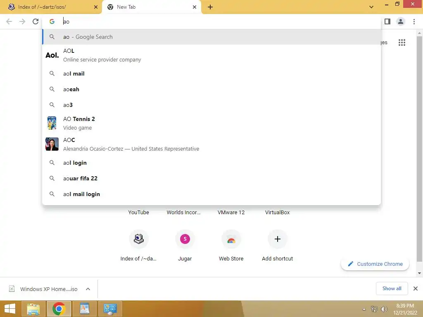The height and width of the screenshot is (317, 423).
Task: Click the browser back arrow
Action: click(x=9, y=21)
